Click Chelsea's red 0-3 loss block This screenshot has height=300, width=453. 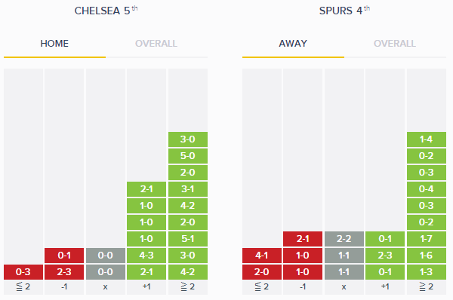[x=23, y=271]
